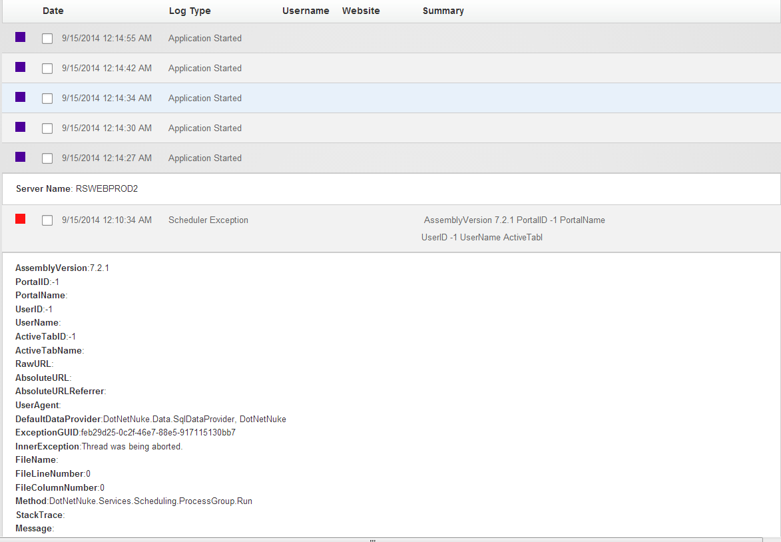Tick the checkbox for the 12:14:42 AM log entry
This screenshot has height=542, width=781.
point(47,68)
